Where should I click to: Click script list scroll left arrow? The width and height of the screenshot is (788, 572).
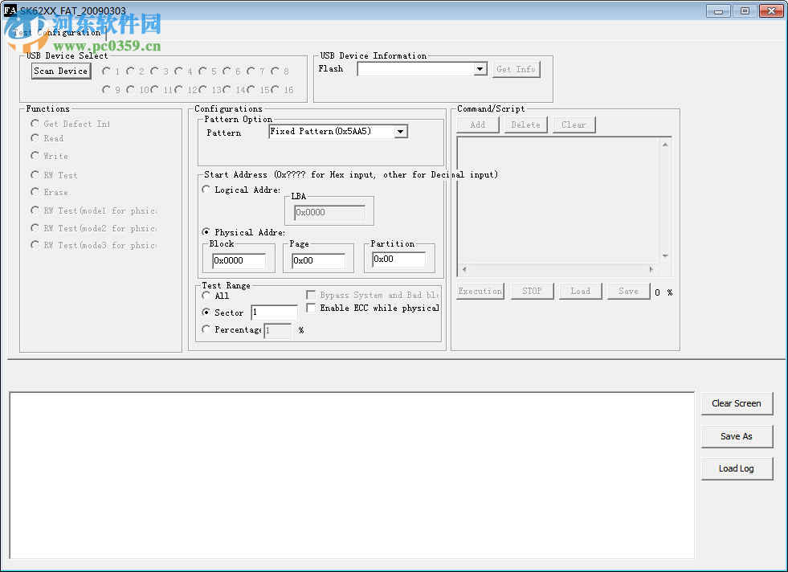[x=464, y=269]
